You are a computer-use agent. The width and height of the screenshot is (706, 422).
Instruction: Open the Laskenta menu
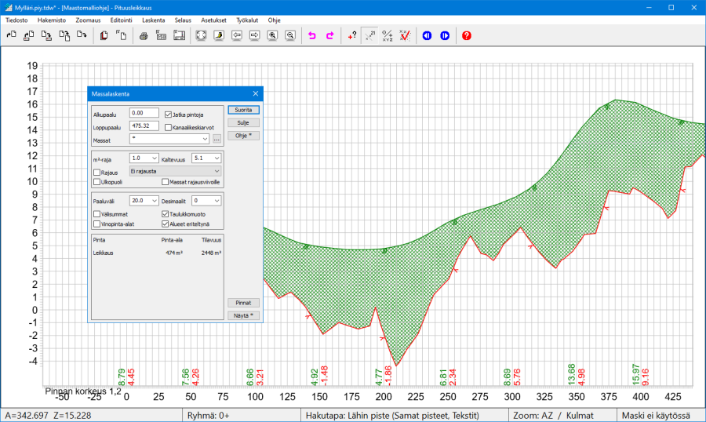click(153, 19)
